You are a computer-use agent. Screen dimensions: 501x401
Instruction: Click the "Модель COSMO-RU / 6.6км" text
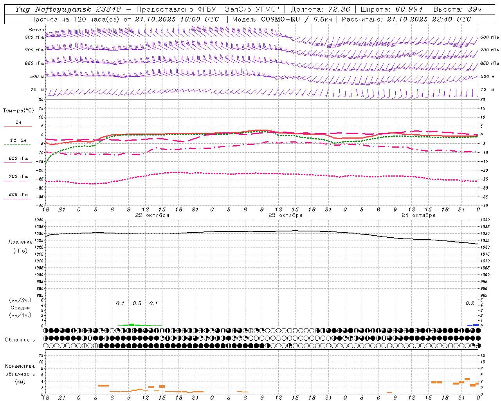[282, 19]
